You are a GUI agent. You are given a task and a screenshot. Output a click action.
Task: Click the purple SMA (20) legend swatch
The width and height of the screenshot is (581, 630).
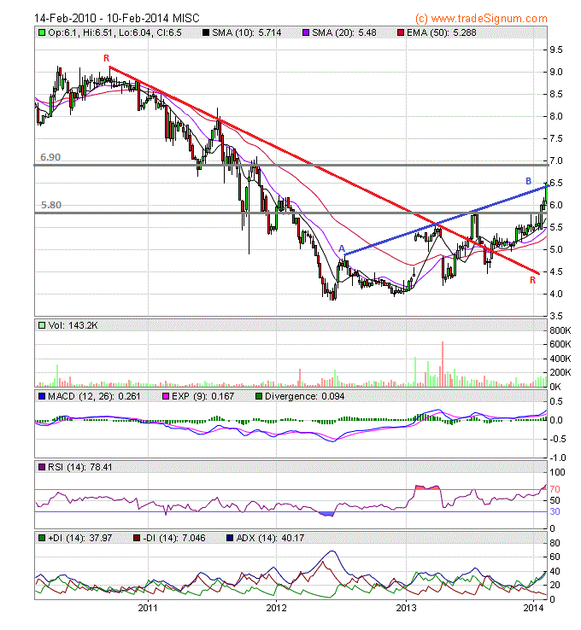coord(306,32)
